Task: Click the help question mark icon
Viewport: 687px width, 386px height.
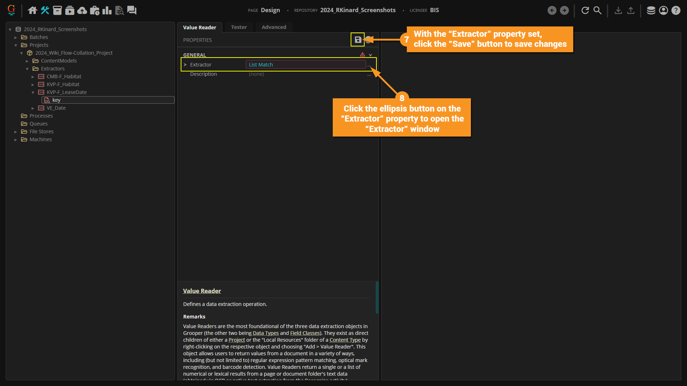Action: [676, 10]
